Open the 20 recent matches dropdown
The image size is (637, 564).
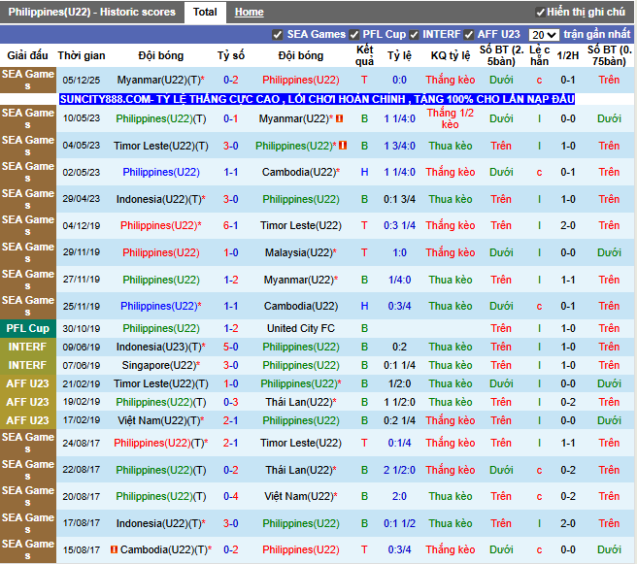[x=544, y=35]
